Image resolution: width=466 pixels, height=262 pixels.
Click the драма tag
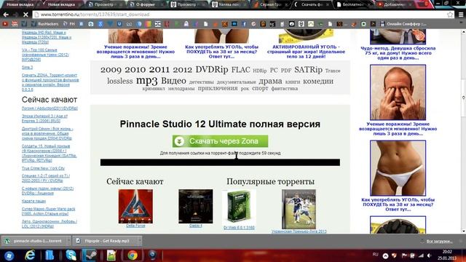point(270,81)
